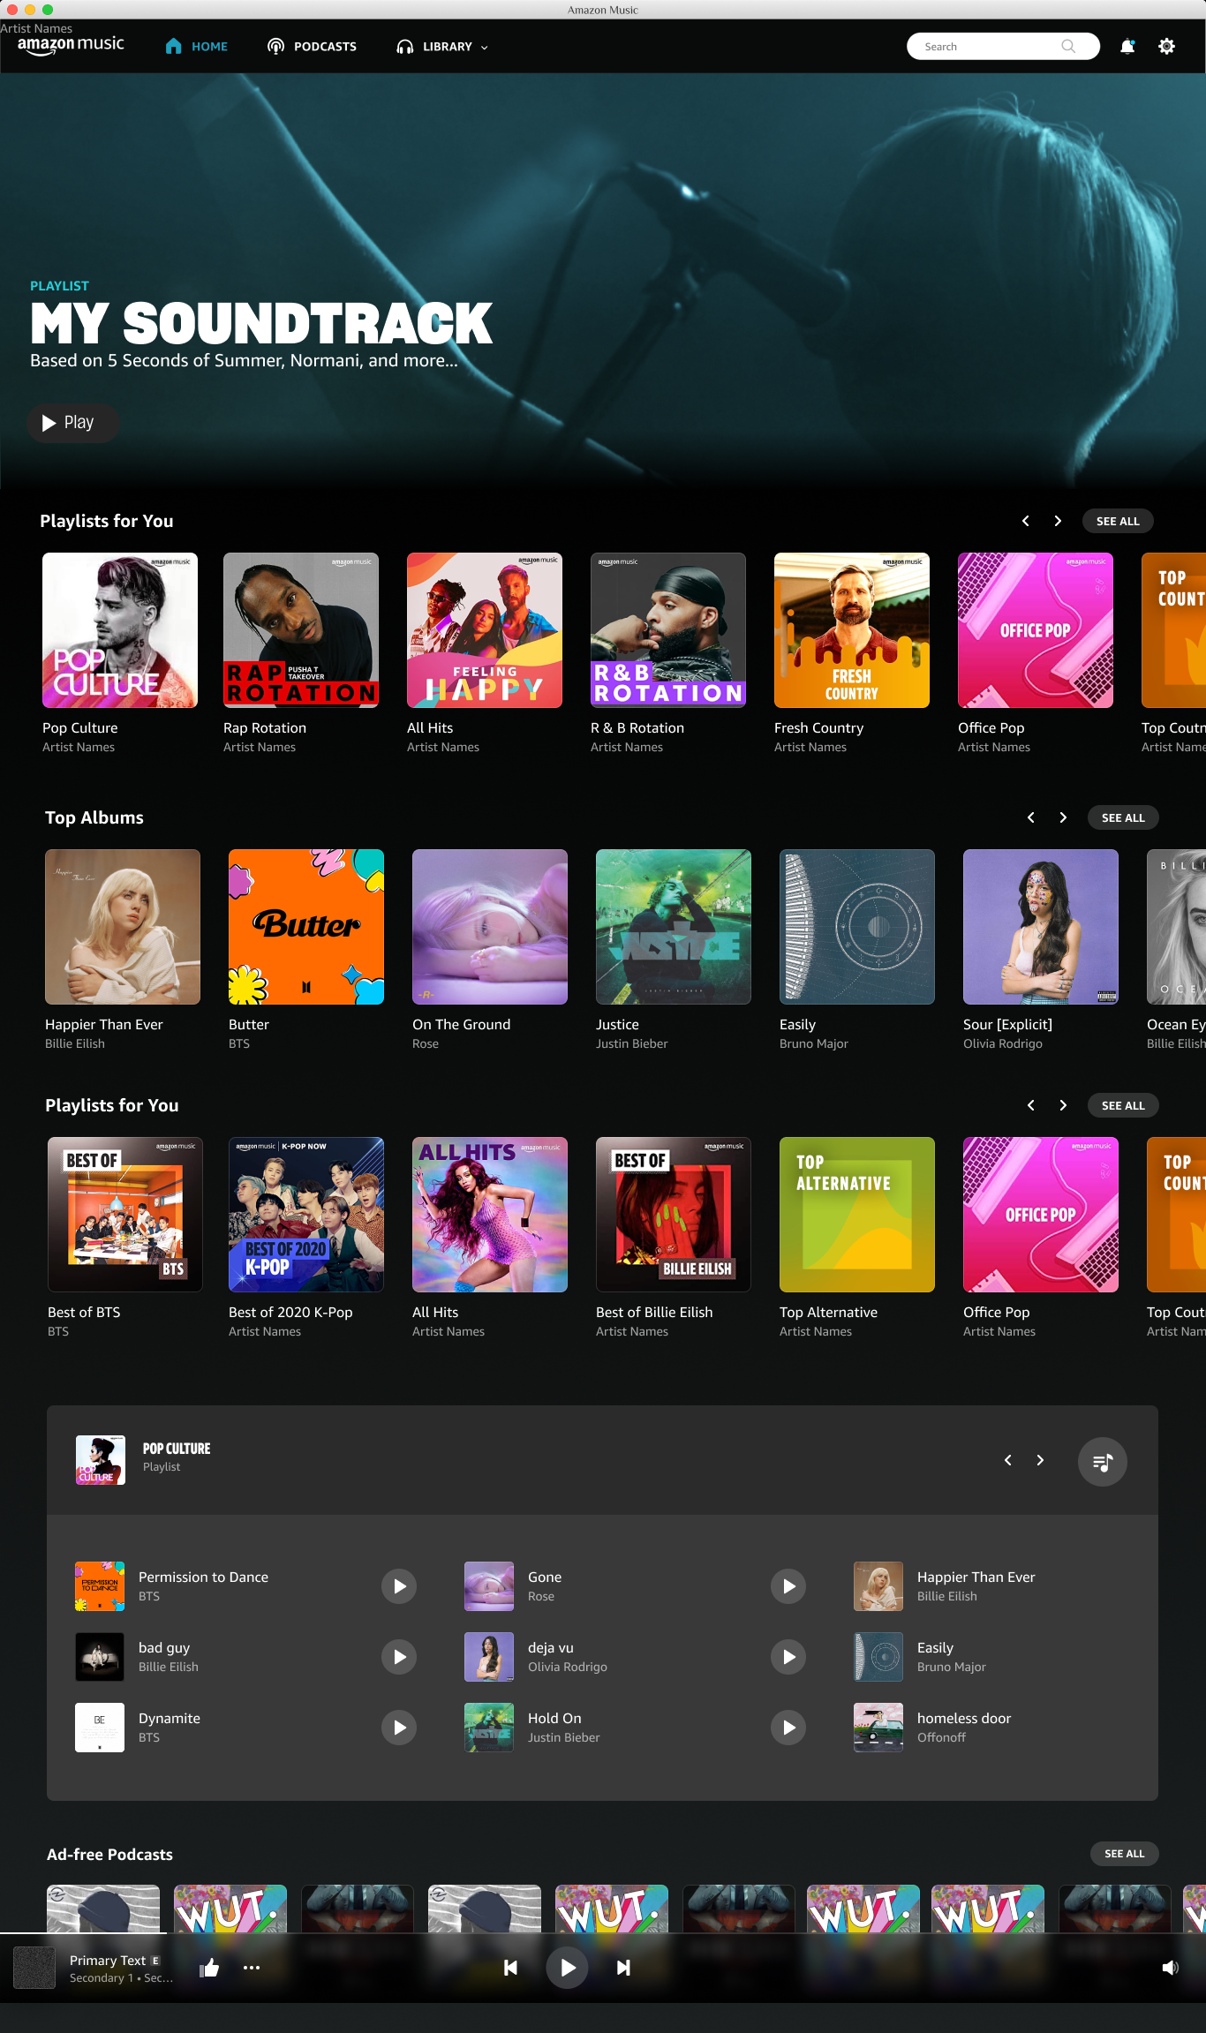This screenshot has width=1206, height=2033.
Task: Open the Best of Billie Eilish cover
Action: coord(674,1215)
